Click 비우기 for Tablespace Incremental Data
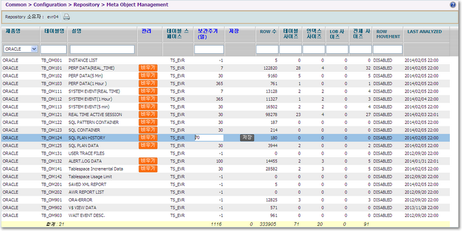Screen dimensions: 462x231 [148, 169]
